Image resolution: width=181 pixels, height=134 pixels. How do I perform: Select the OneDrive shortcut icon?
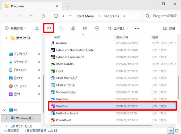53,99
